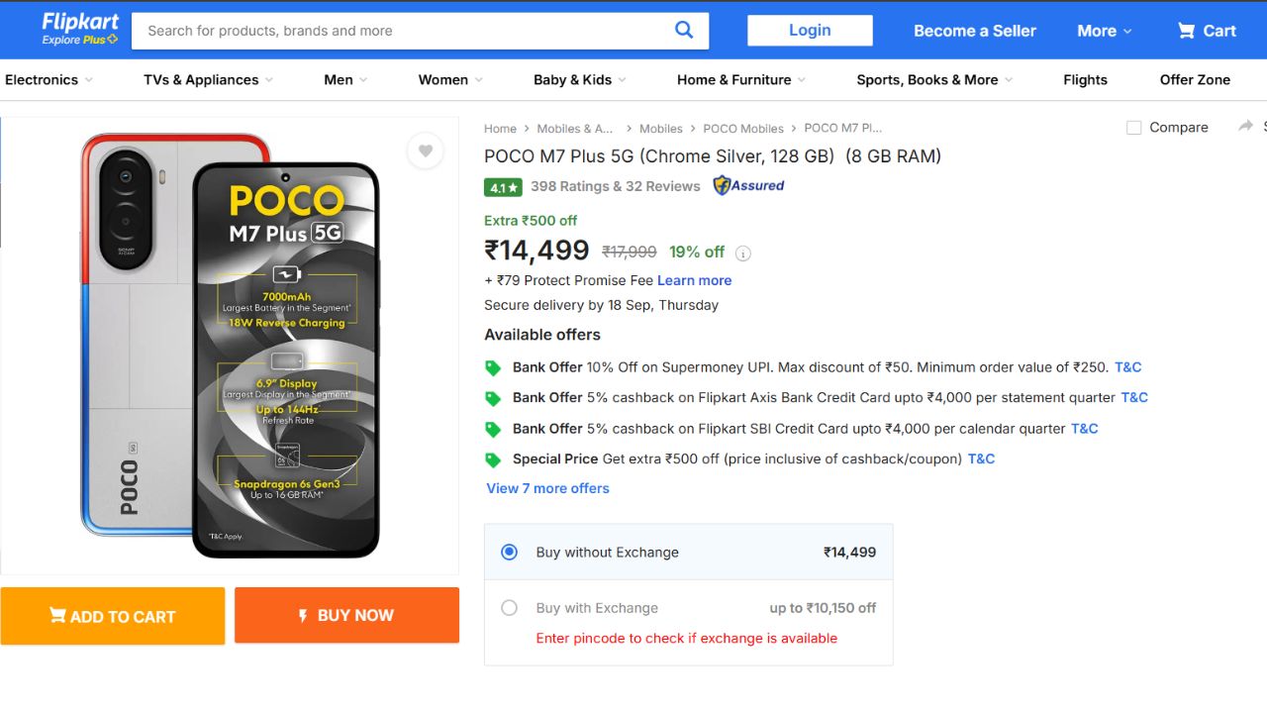Click 'Enter pincode to check if exchange is available'
The height and width of the screenshot is (713, 1267).
pyautogui.click(x=686, y=638)
